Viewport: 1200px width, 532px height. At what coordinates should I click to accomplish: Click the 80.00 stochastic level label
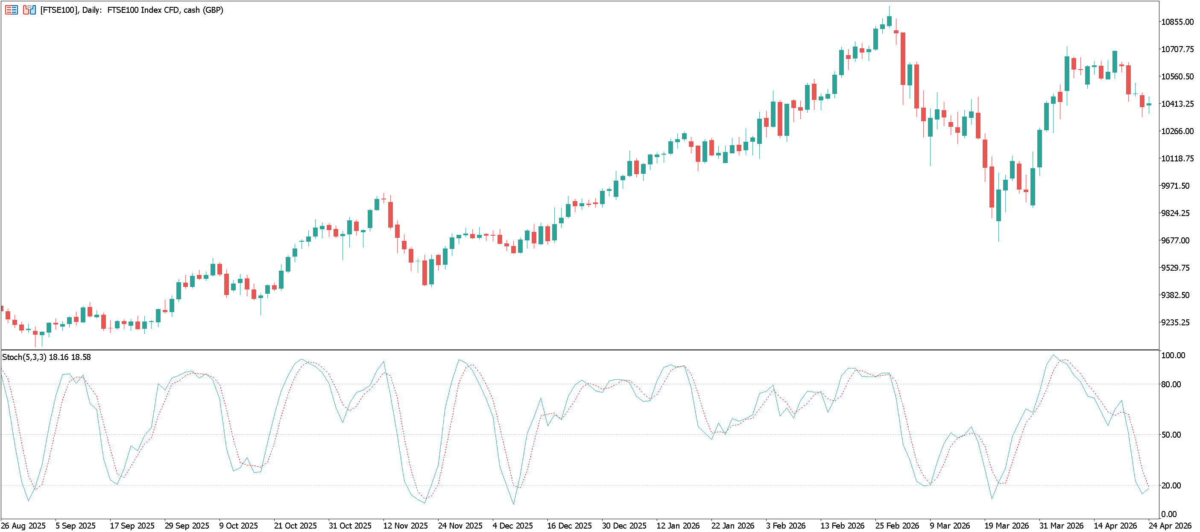point(1171,385)
